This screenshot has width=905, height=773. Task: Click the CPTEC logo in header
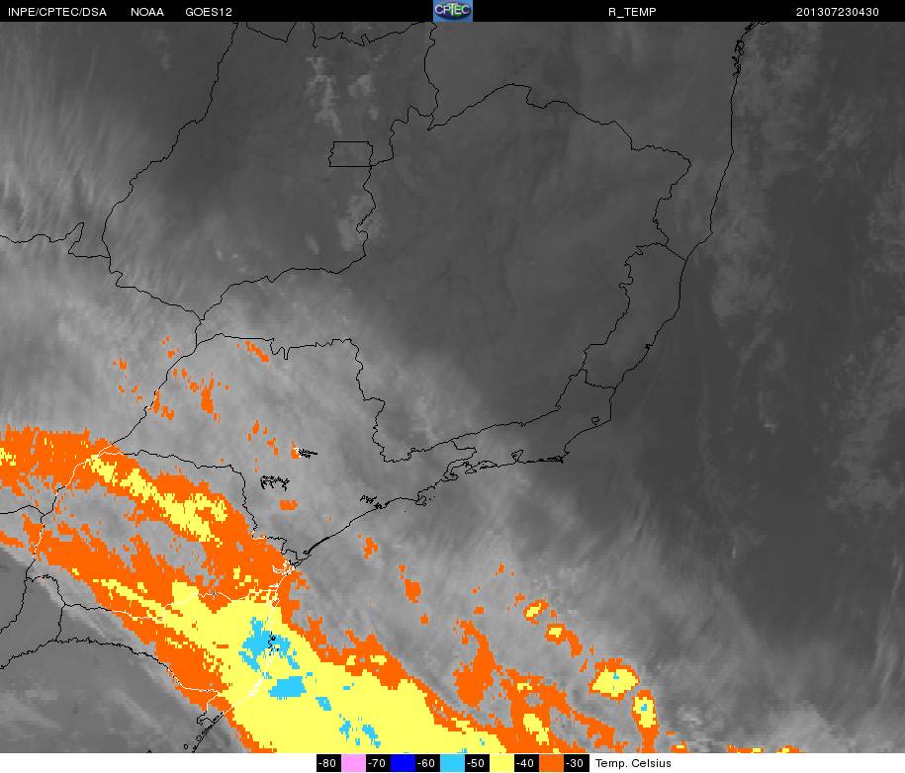453,11
